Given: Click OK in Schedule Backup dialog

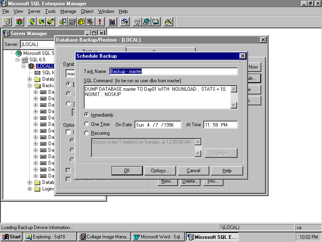Looking at the screenshot, I should tap(127, 171).
